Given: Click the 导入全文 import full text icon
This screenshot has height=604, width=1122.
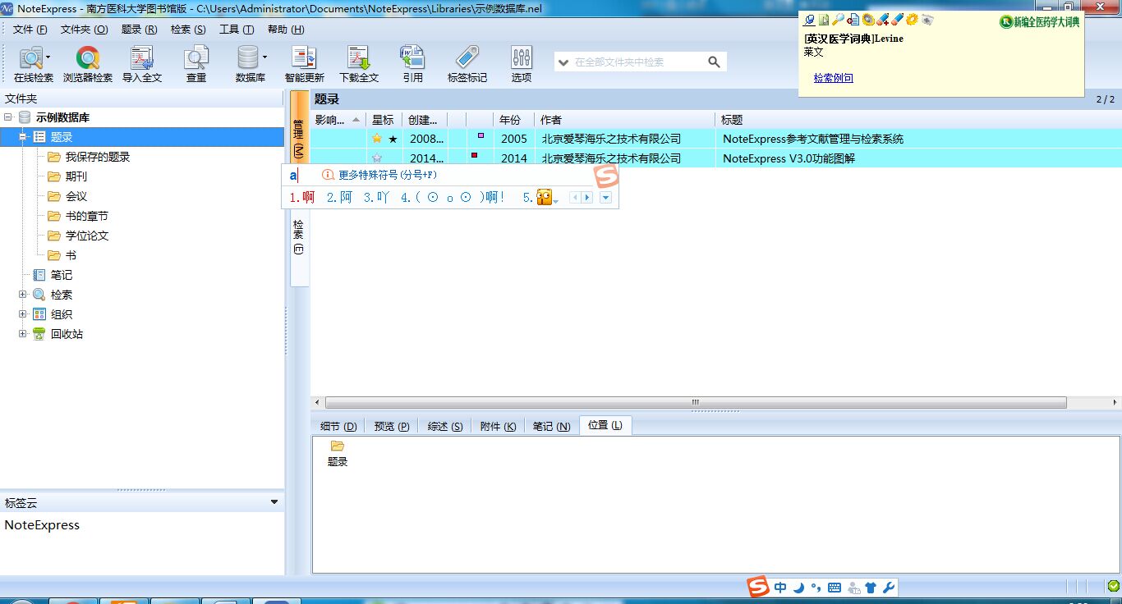Looking at the screenshot, I should tap(142, 64).
